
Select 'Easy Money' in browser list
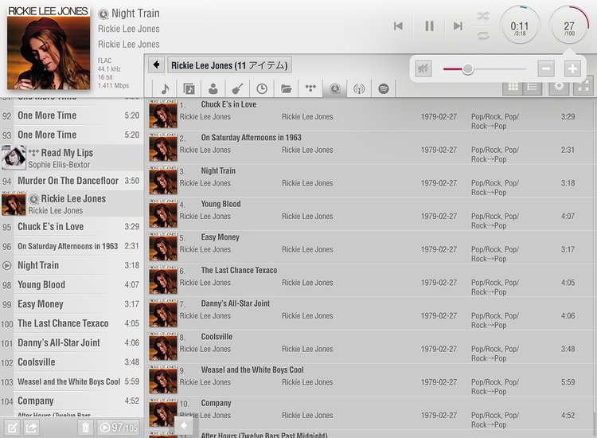370,247
